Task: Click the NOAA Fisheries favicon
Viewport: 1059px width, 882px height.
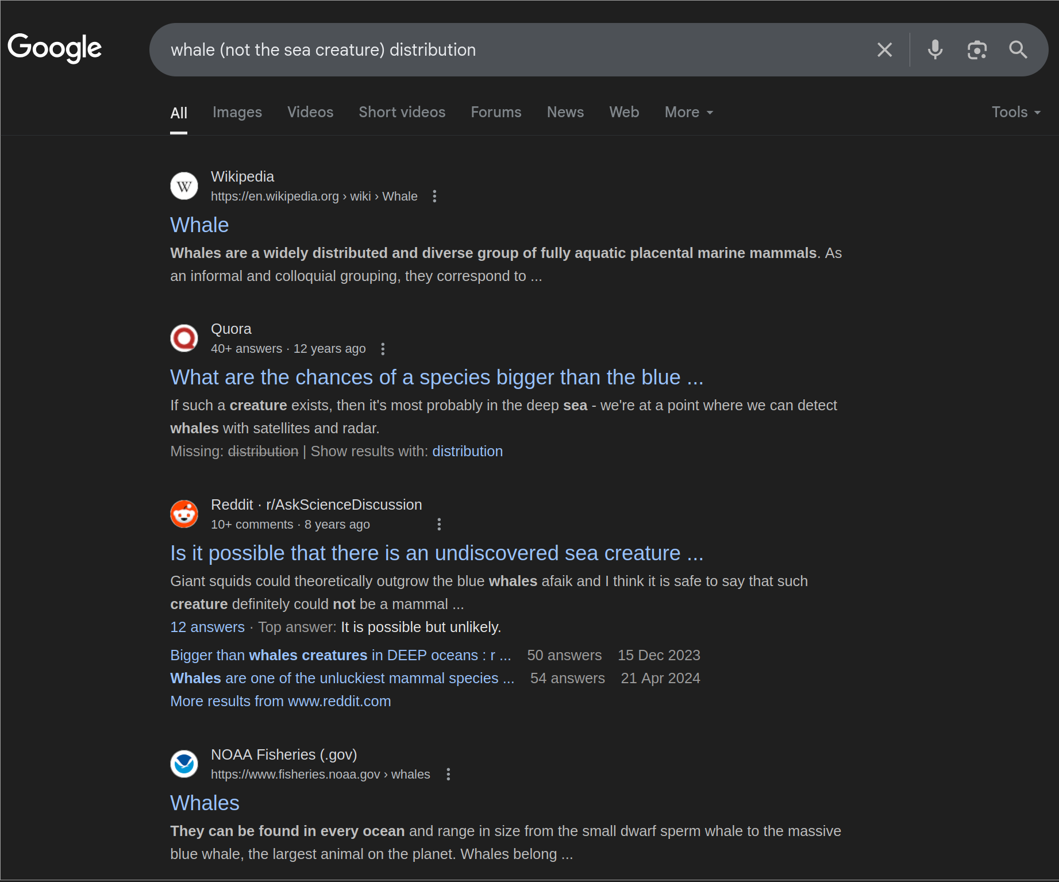Action: [184, 764]
